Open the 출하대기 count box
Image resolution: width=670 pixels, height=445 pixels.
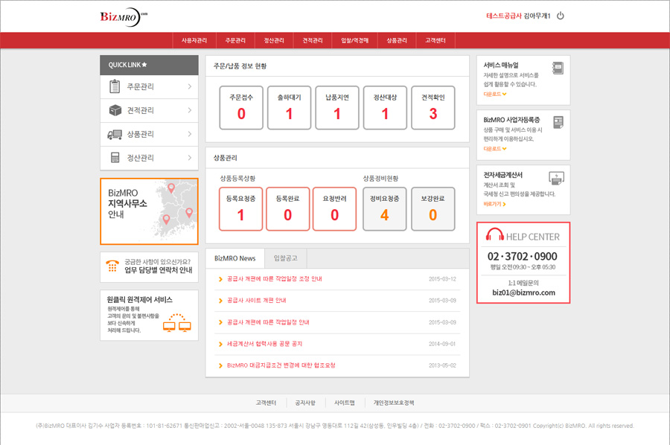(x=290, y=108)
